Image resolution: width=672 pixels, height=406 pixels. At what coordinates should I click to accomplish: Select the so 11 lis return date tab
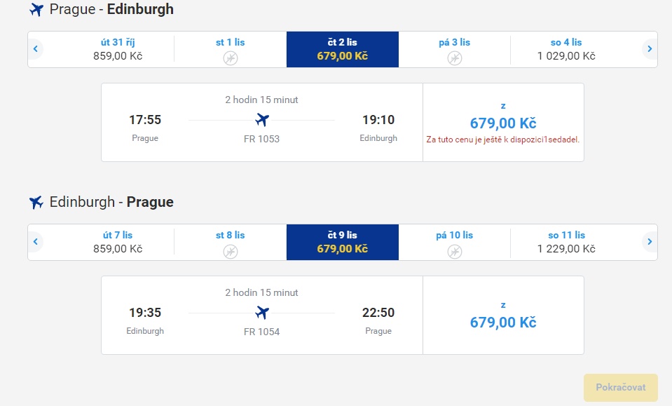point(566,242)
